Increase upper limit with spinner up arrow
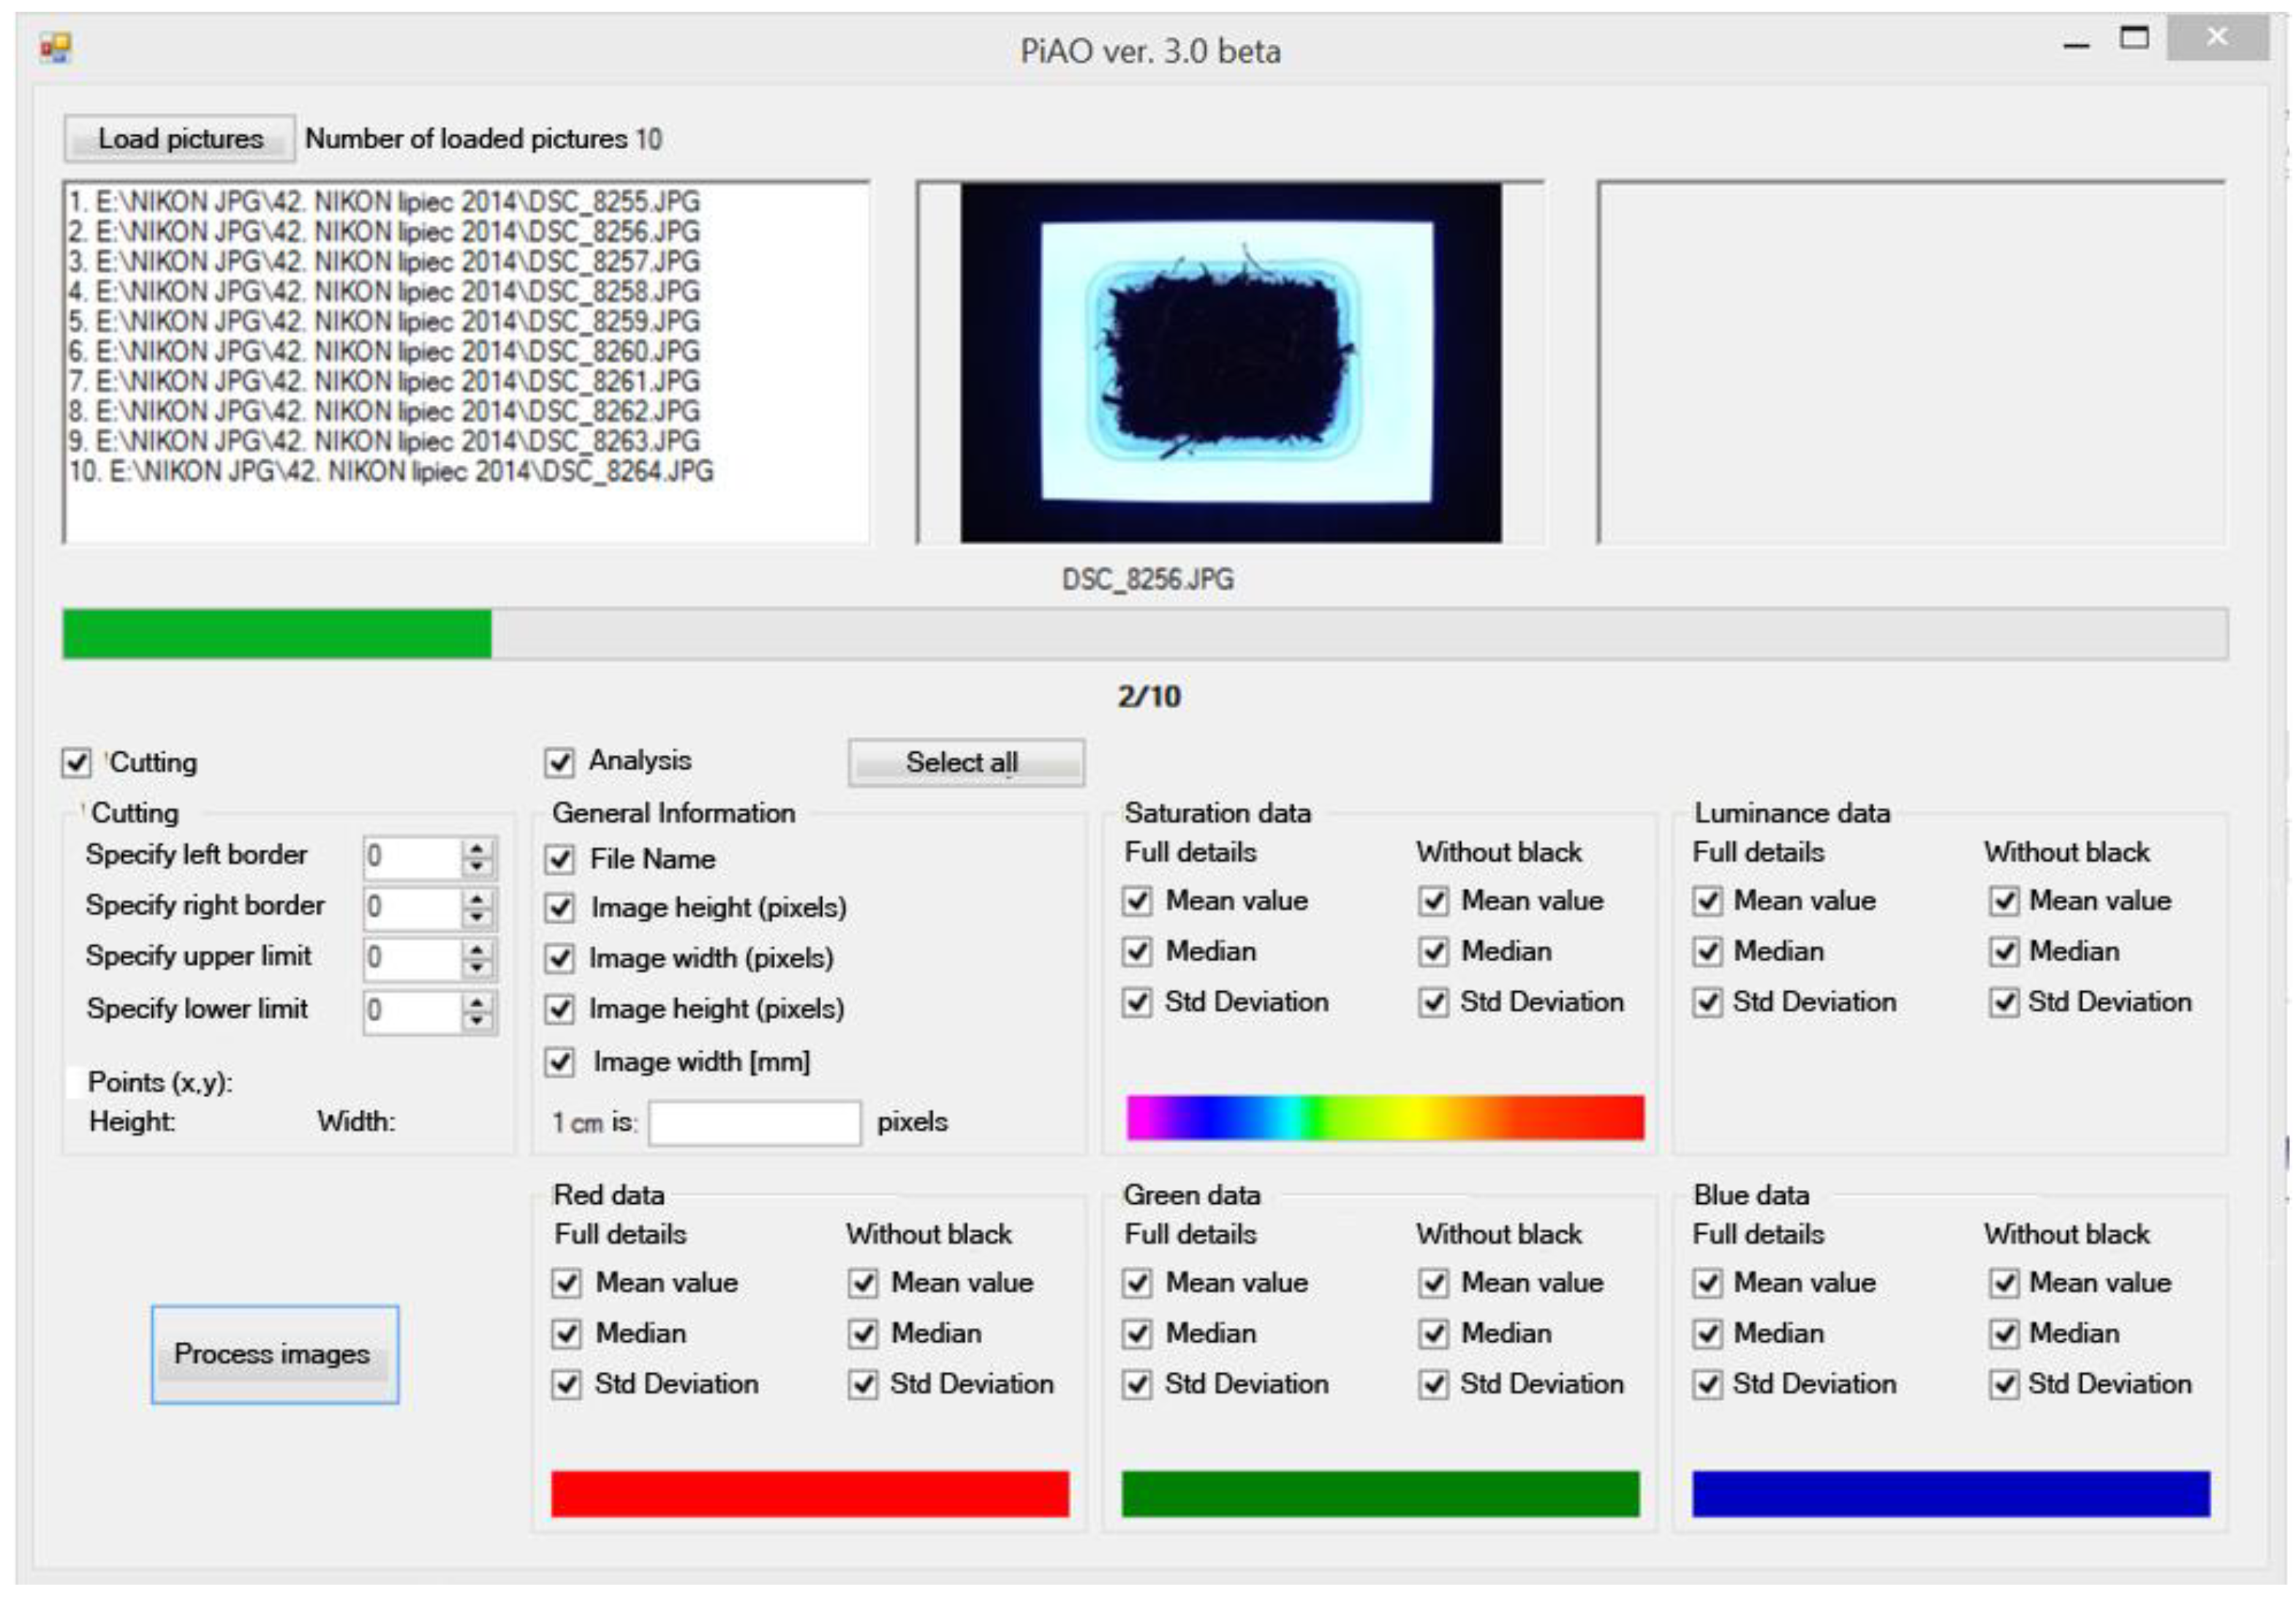2296x1600 pixels. (x=478, y=949)
